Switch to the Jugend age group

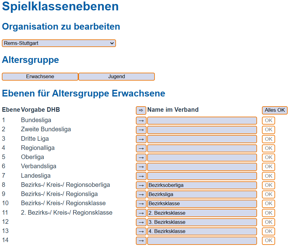(x=117, y=77)
